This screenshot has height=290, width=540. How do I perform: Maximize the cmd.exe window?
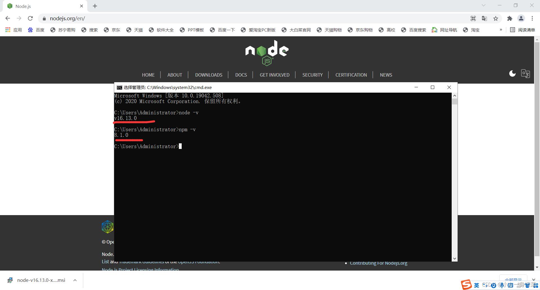[x=433, y=87]
